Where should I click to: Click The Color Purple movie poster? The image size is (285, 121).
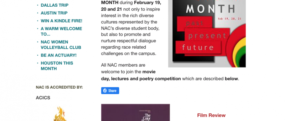[x=136, y=113]
